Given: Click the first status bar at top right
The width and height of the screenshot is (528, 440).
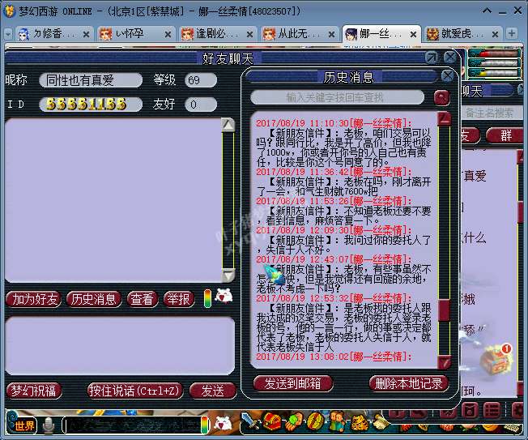Looking at the screenshot, I should pyautogui.click(x=495, y=53).
